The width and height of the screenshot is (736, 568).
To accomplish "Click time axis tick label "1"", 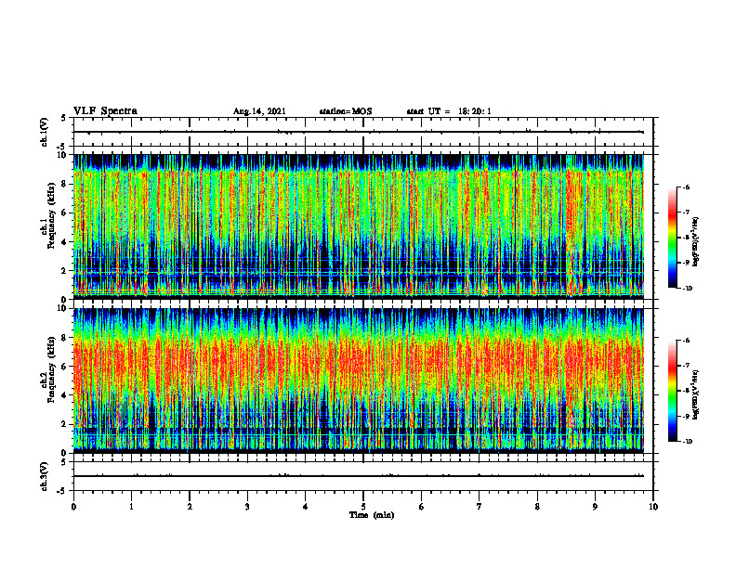I will click(x=131, y=507).
